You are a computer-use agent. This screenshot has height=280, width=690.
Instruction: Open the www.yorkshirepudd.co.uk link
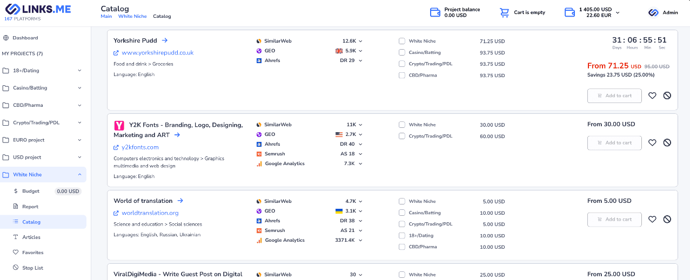[157, 53]
